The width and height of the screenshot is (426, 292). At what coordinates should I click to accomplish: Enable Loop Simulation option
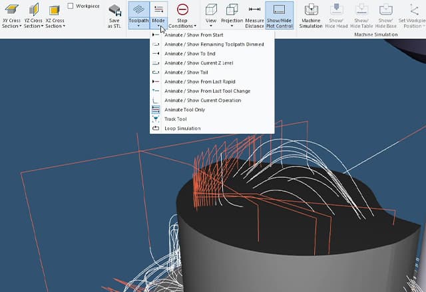[x=182, y=129]
